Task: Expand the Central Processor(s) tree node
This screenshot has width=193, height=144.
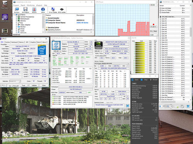Action: [17, 17]
